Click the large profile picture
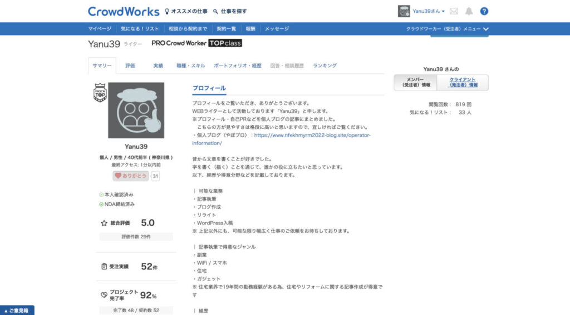570x315 pixels. (136, 111)
